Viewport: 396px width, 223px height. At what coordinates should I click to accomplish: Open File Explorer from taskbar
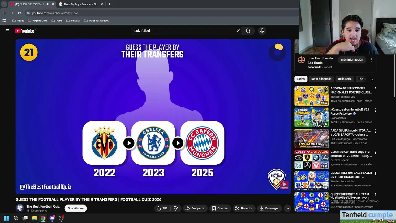coord(34,218)
